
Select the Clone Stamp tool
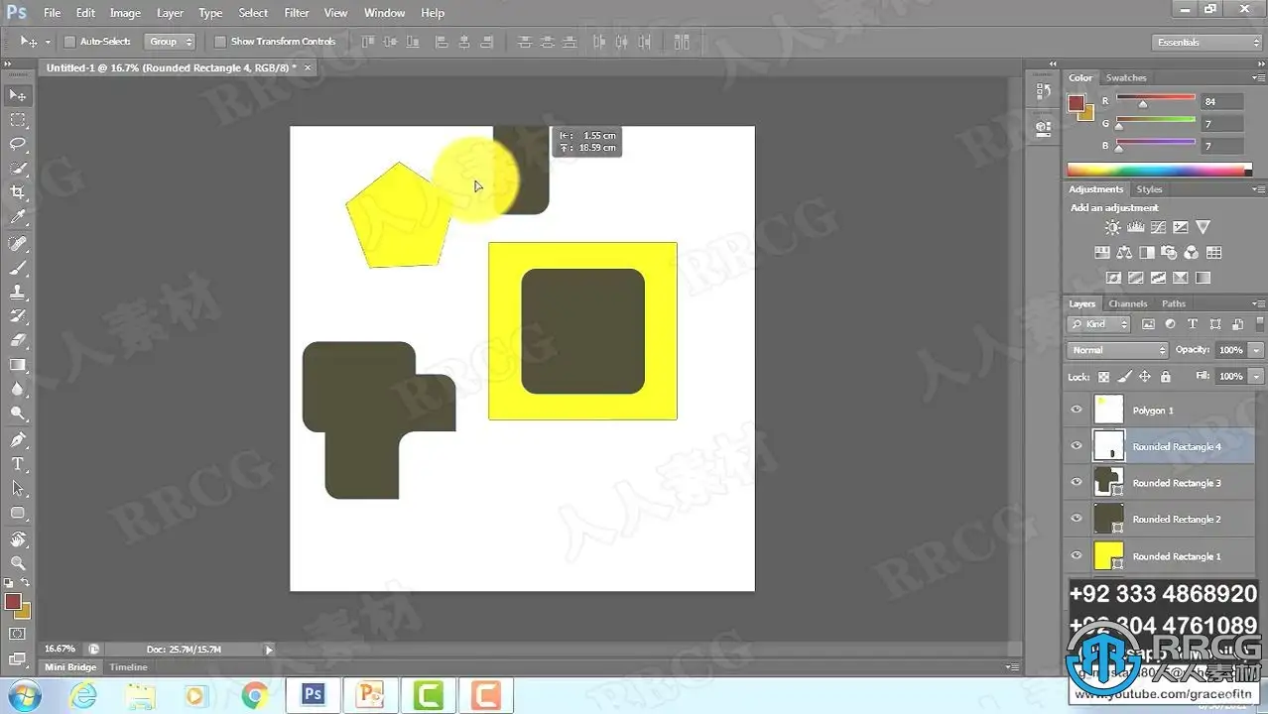click(x=18, y=293)
